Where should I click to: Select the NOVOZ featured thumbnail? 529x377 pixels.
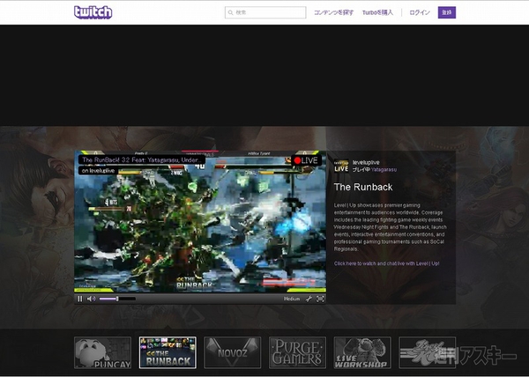(x=233, y=352)
